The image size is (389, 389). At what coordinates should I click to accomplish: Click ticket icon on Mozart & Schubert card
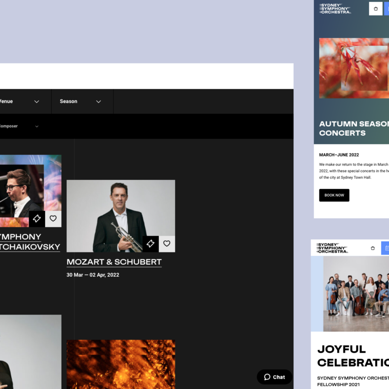[150, 244]
